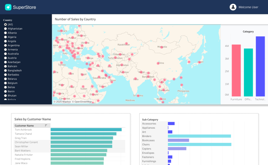Image resolution: width=268 pixels, height=165 pixels.
Task: Select the sales marker on Kazakhstan
Action: [126, 44]
